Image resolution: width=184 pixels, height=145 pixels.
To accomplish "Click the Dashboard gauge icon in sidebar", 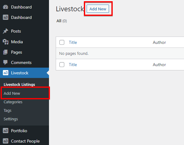I will click(x=6, y=7).
